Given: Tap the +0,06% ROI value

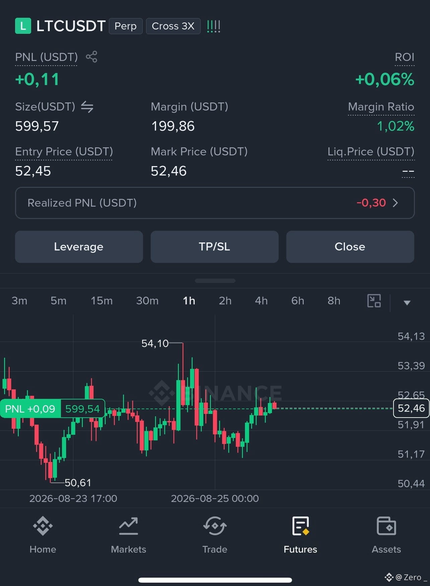Looking at the screenshot, I should (x=385, y=80).
